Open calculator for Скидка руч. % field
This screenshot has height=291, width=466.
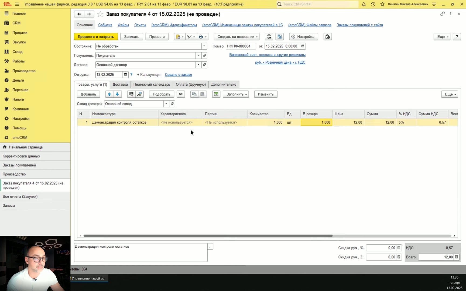(399, 248)
